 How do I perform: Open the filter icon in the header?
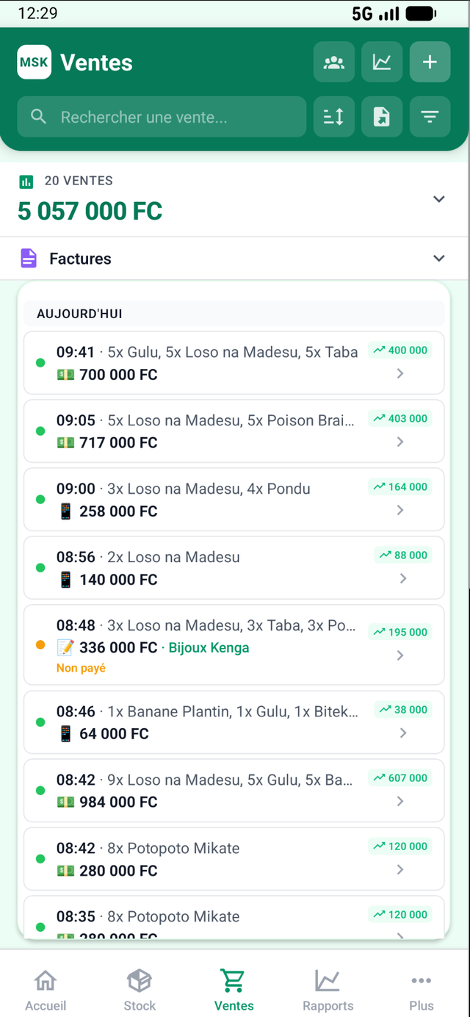430,117
